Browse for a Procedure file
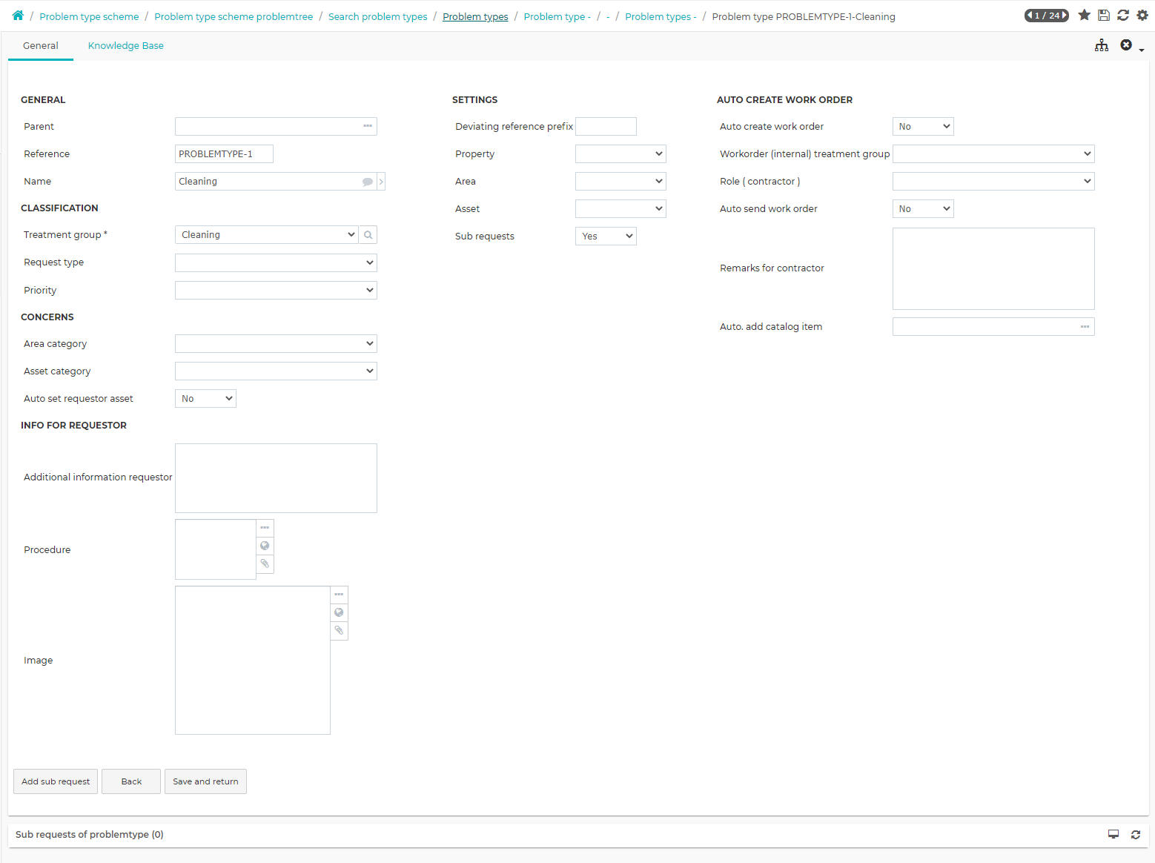 (265, 528)
